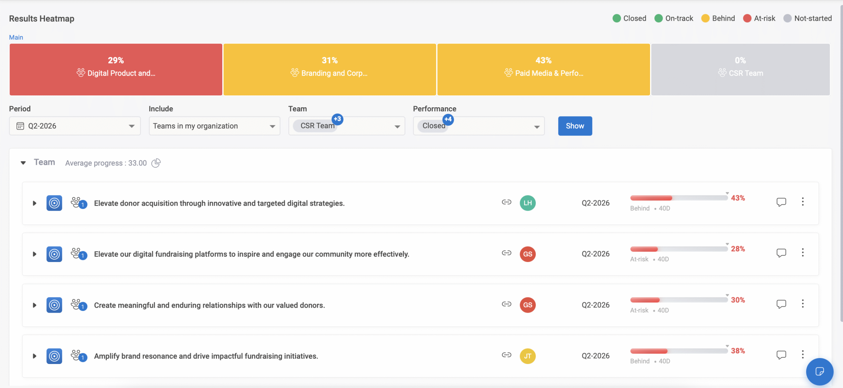Screen dimensions: 843x388
Task: Open team icon badge on digital fundraising platforms row
Action: (79, 254)
